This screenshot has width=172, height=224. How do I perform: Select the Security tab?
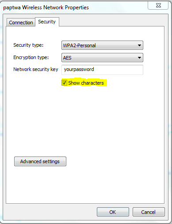[47, 22]
